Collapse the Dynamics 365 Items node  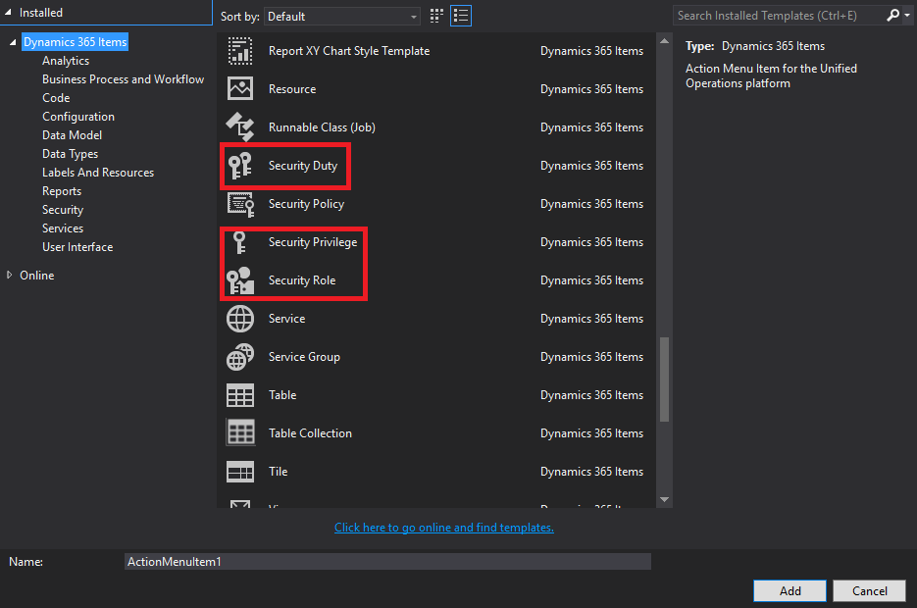click(x=13, y=42)
